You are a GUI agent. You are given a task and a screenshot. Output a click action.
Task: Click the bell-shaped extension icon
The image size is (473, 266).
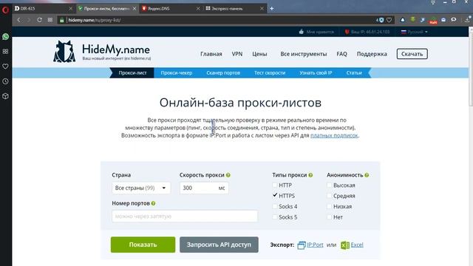coord(402,20)
